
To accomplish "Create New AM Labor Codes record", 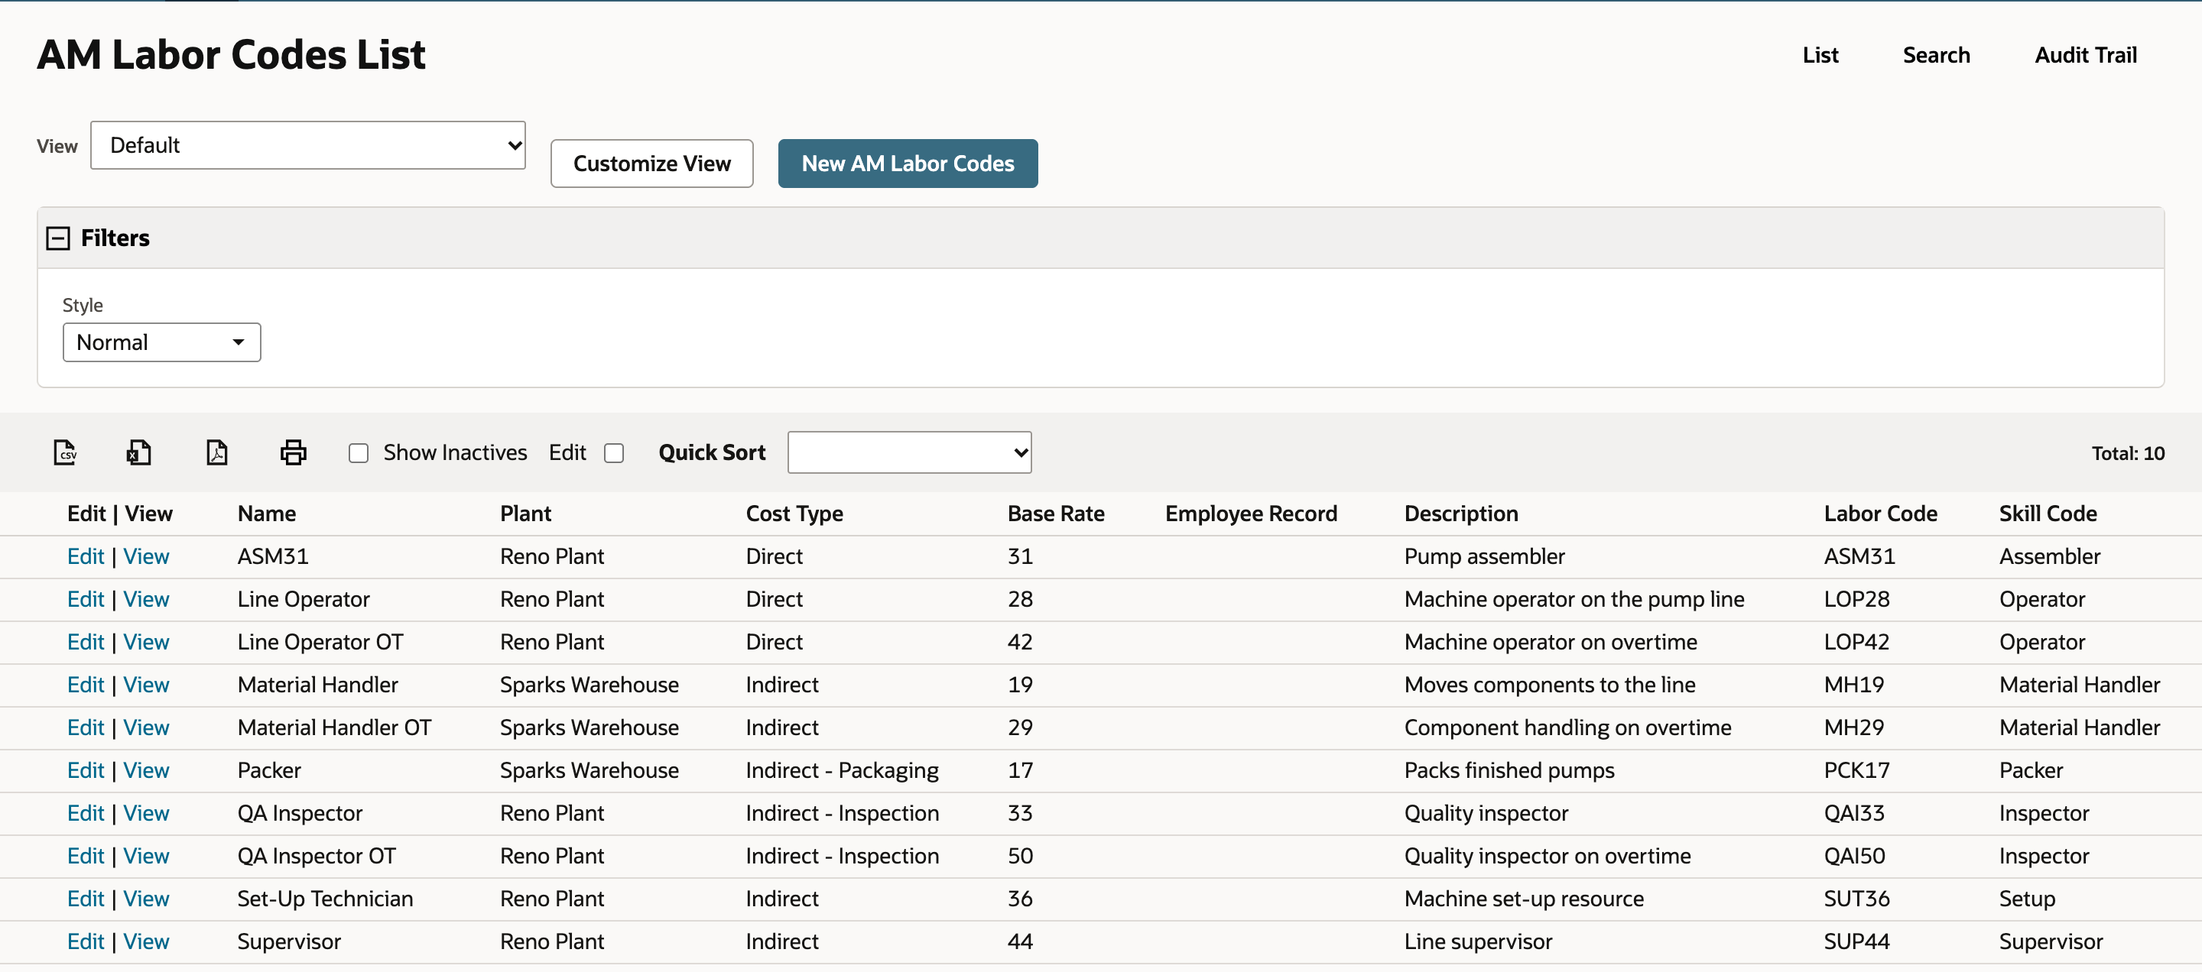I will pyautogui.click(x=908, y=164).
